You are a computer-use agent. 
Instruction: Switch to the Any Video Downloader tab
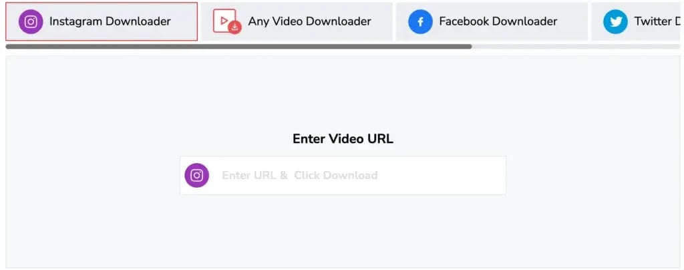point(297,21)
